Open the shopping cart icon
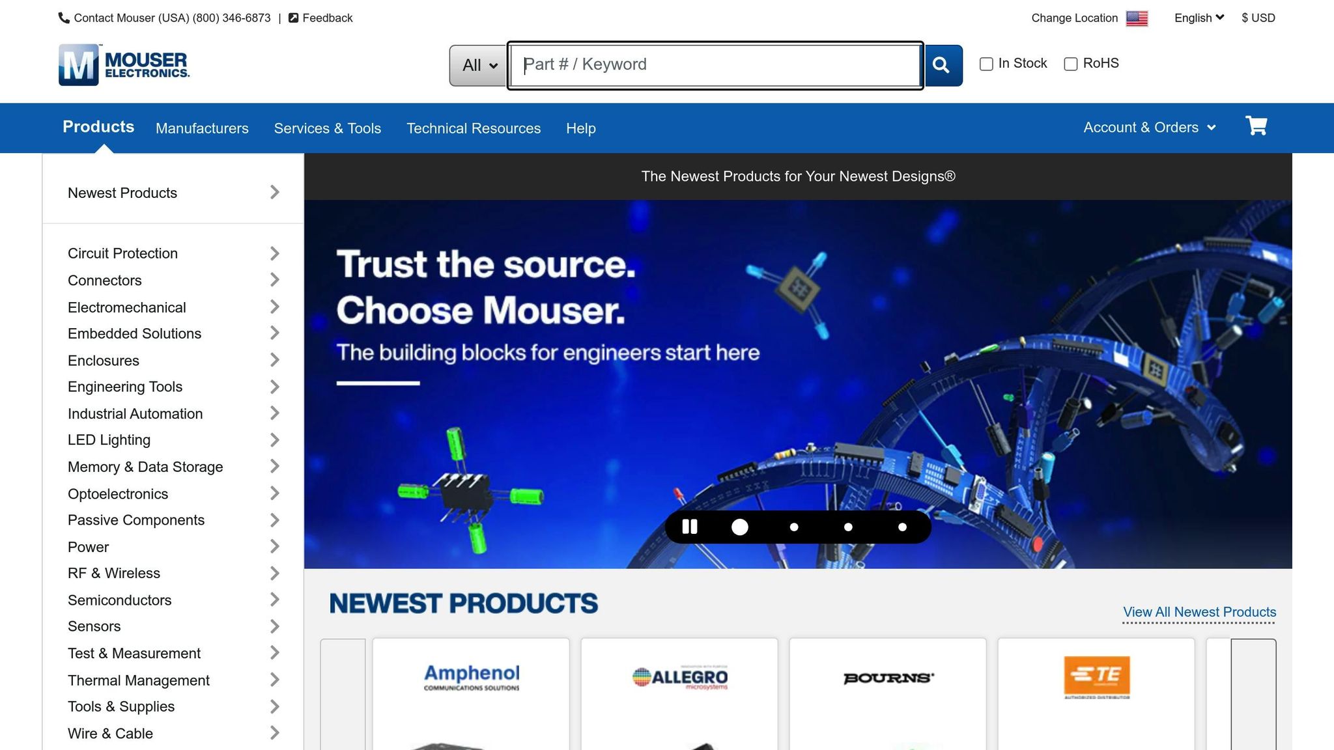This screenshot has height=750, width=1334. coord(1256,126)
